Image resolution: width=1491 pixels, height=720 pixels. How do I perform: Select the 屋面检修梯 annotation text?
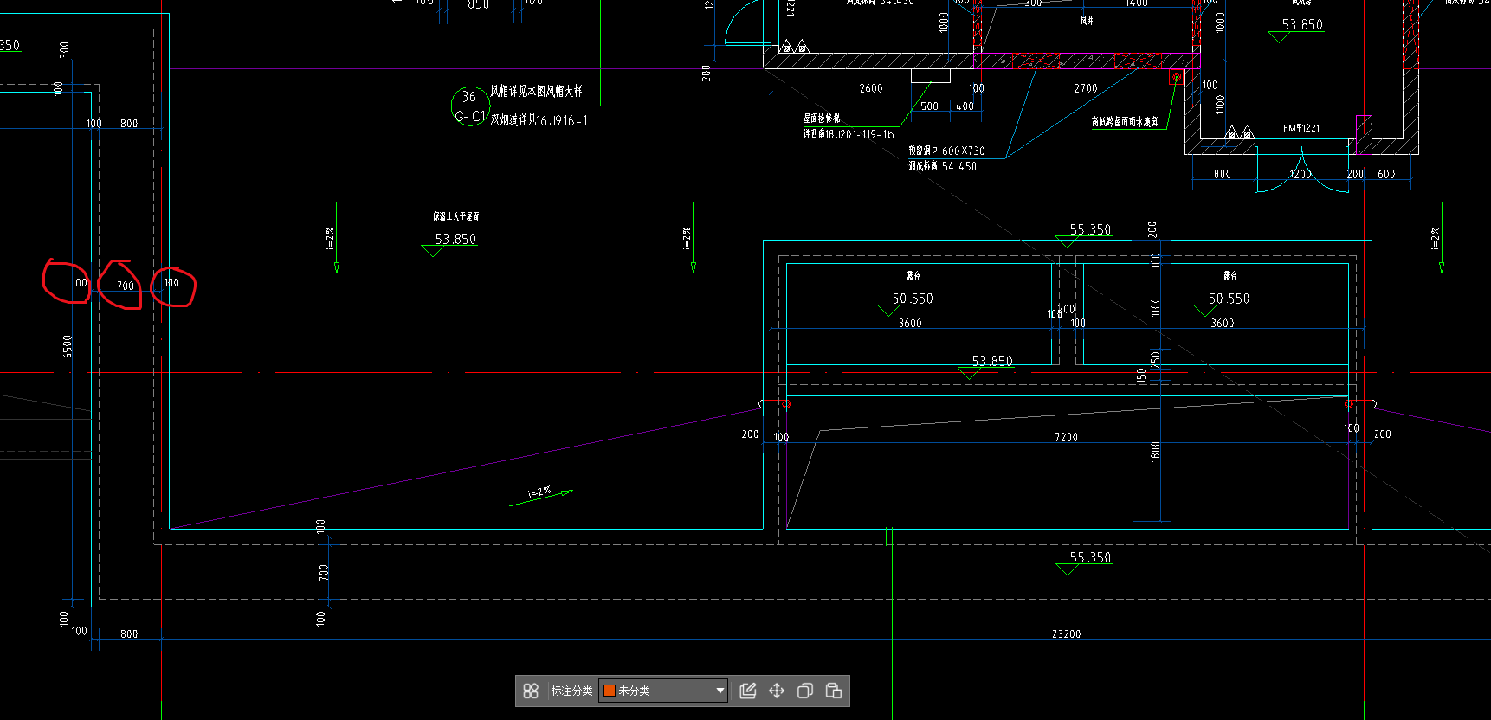point(822,119)
